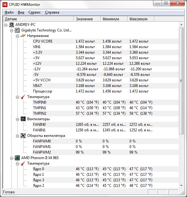Collapse the ANDREY-PC tree node
Viewport: 187px width, 197px height.
(x=6, y=25)
